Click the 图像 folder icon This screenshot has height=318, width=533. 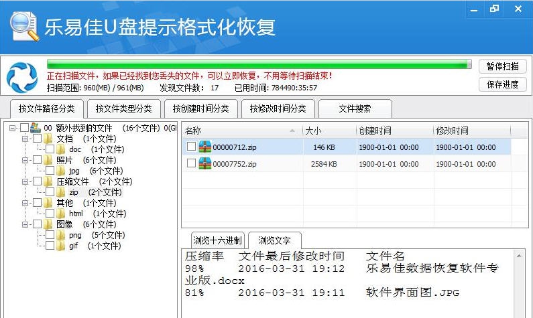48,224
